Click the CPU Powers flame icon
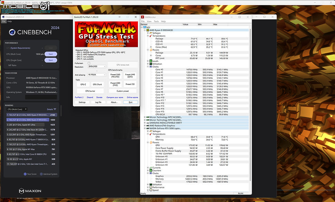 pos(151,50)
